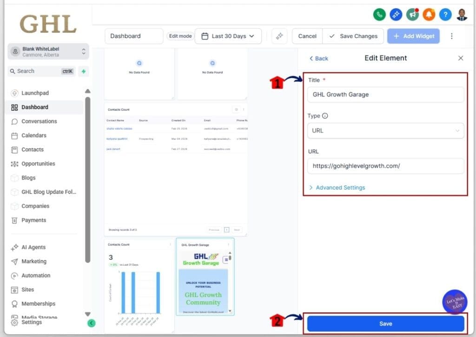The image size is (476, 337).
Task: Click the sidebar vertical scrollbar
Action: (88, 179)
